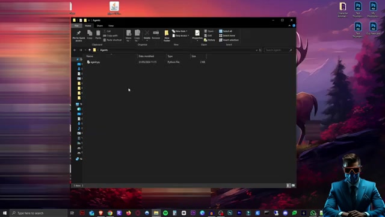Open Brave browser from the taskbar

[101, 213]
